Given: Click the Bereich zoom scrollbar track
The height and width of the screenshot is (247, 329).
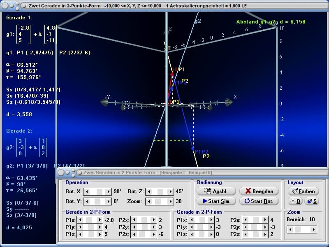Looking at the screenshot, I should [x=302, y=230].
